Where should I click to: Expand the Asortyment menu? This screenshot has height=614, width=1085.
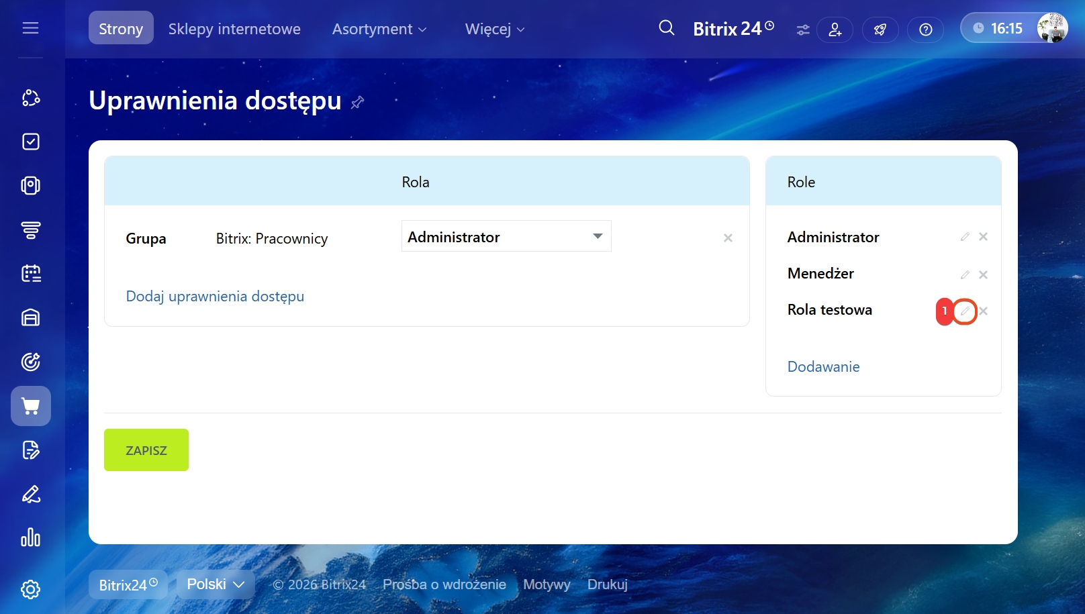(379, 29)
